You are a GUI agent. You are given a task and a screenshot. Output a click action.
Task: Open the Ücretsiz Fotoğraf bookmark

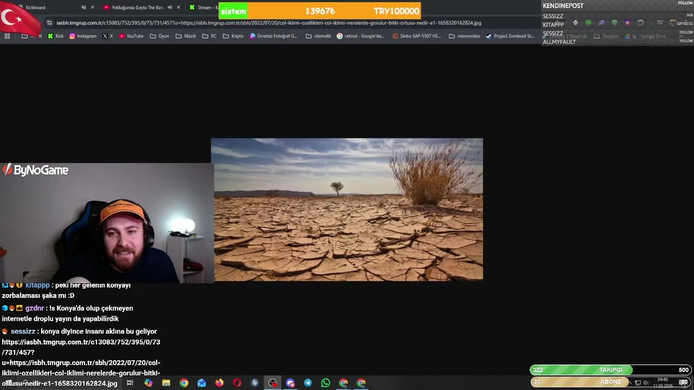point(274,36)
